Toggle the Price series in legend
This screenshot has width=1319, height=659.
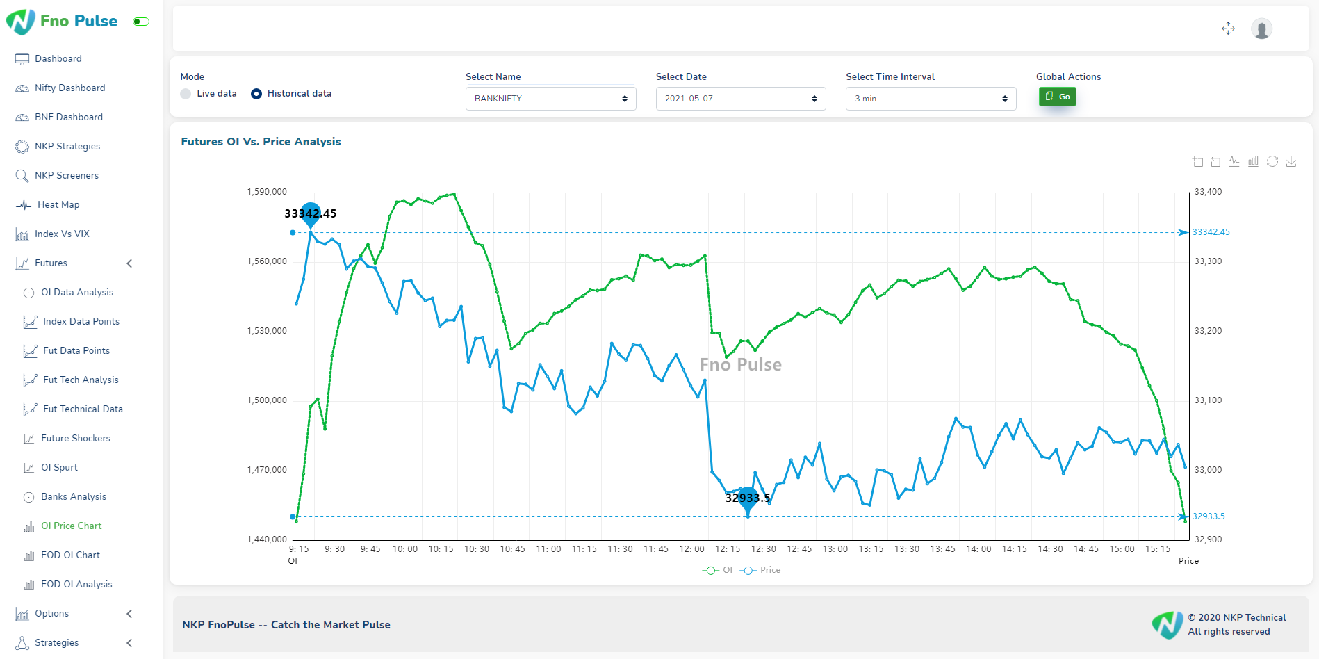click(760, 570)
